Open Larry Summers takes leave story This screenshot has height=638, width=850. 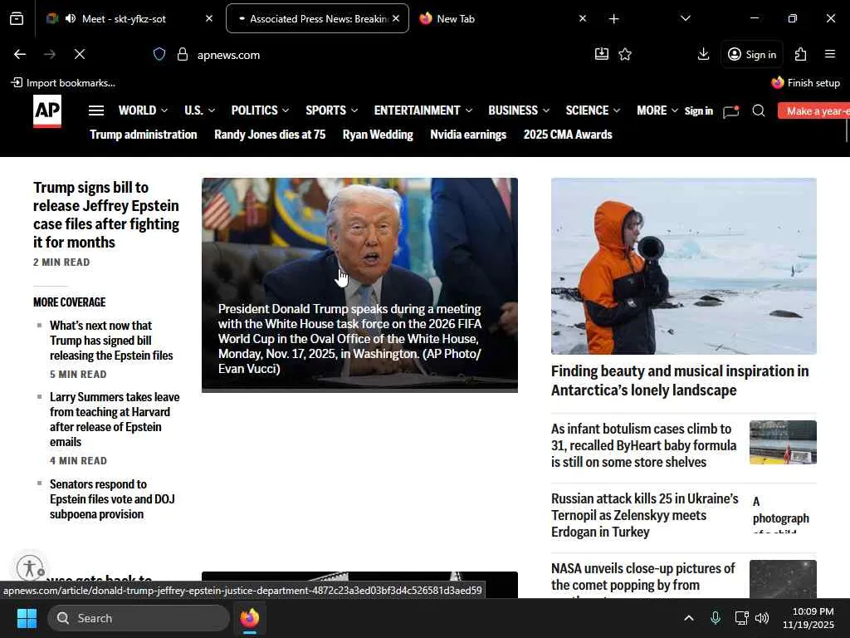tap(115, 420)
